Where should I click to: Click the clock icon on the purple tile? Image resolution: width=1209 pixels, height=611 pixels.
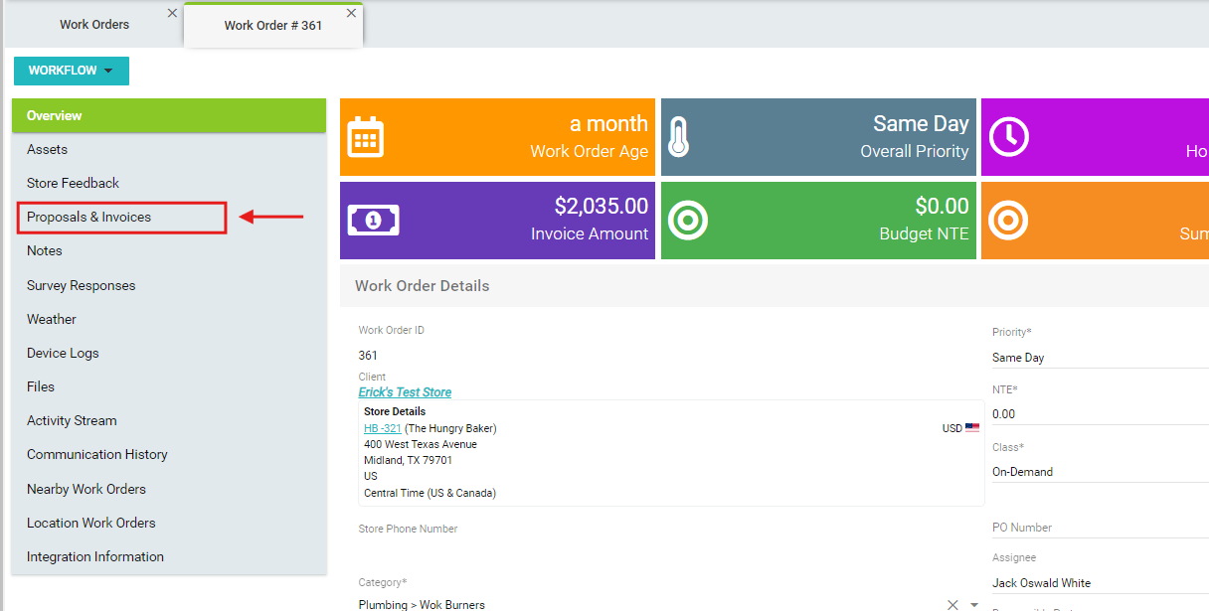click(x=1009, y=137)
